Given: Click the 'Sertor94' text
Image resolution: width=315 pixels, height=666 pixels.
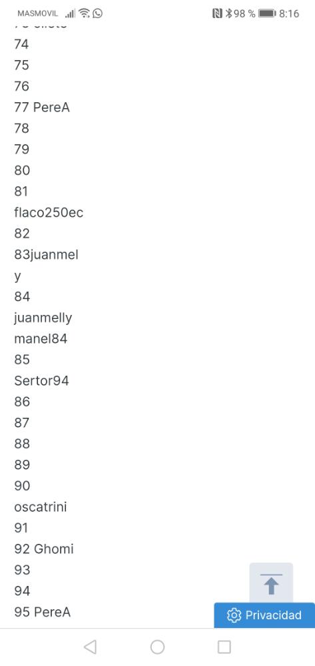Looking at the screenshot, I should (41, 380).
